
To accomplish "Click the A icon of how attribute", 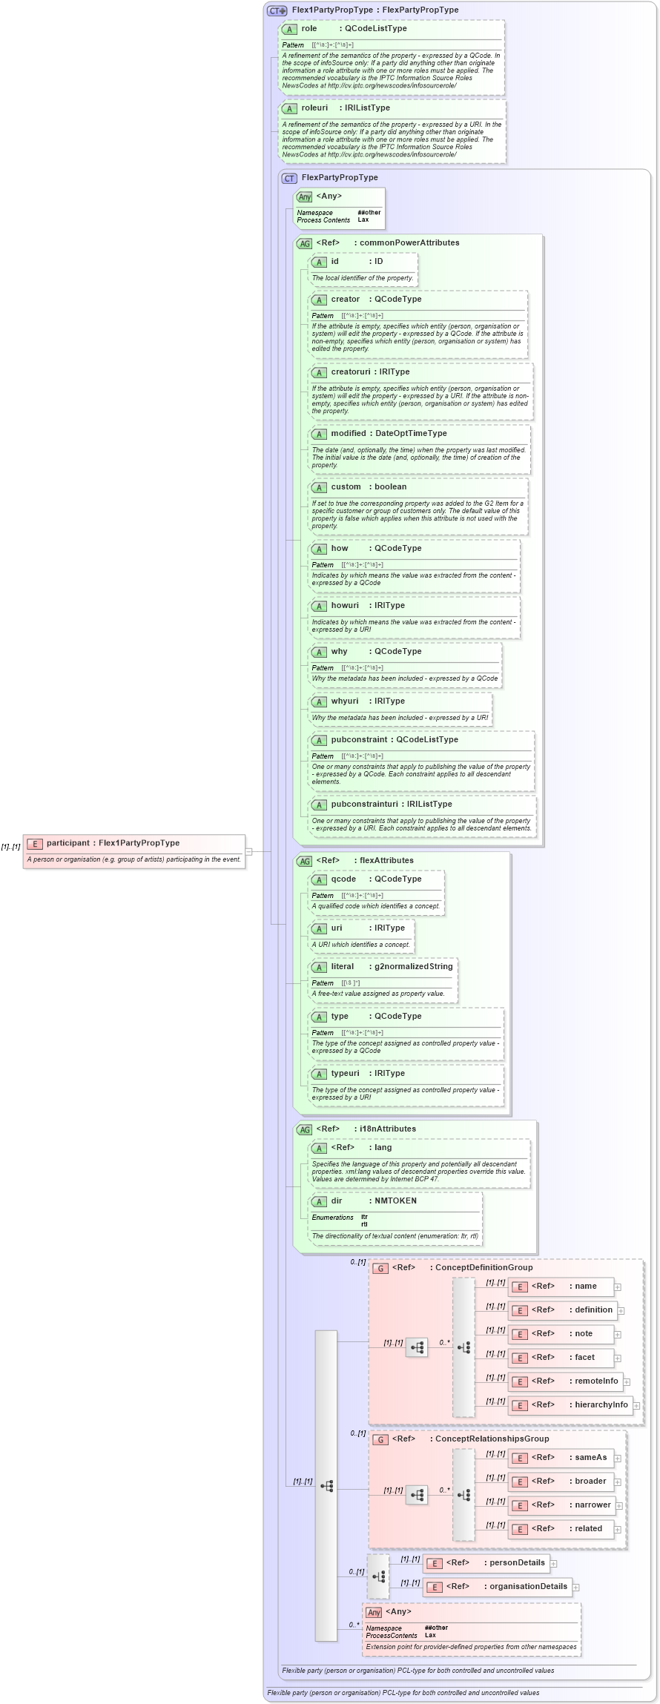I will point(319,549).
